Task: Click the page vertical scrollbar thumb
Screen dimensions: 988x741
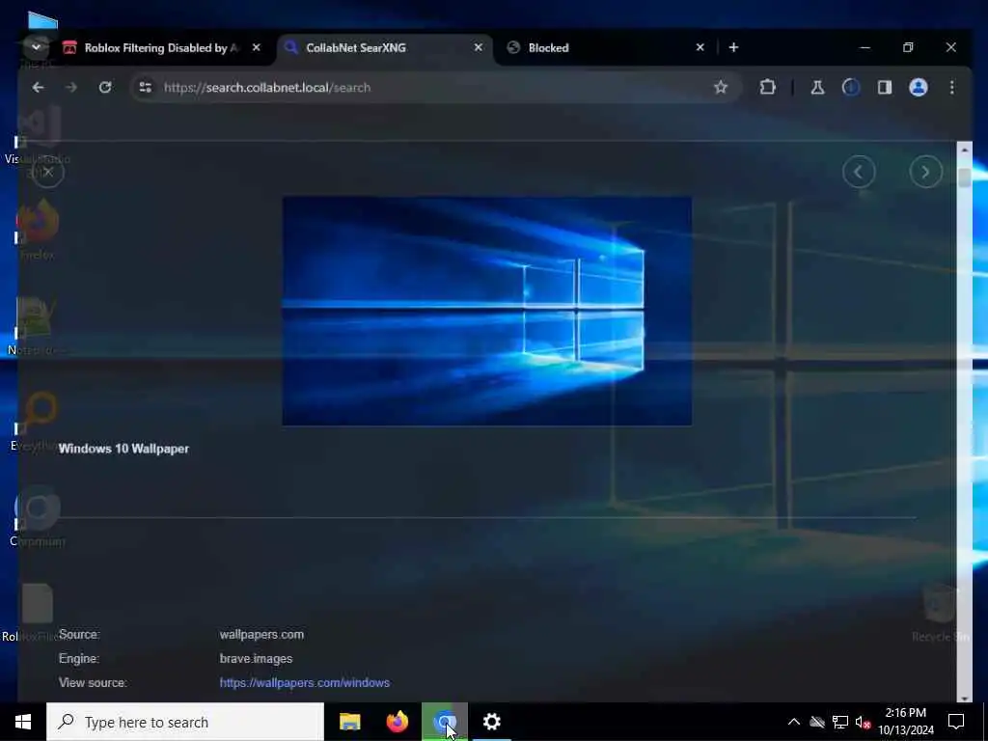Action: (965, 178)
